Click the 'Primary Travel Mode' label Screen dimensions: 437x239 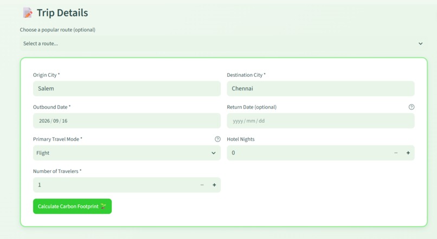click(57, 139)
